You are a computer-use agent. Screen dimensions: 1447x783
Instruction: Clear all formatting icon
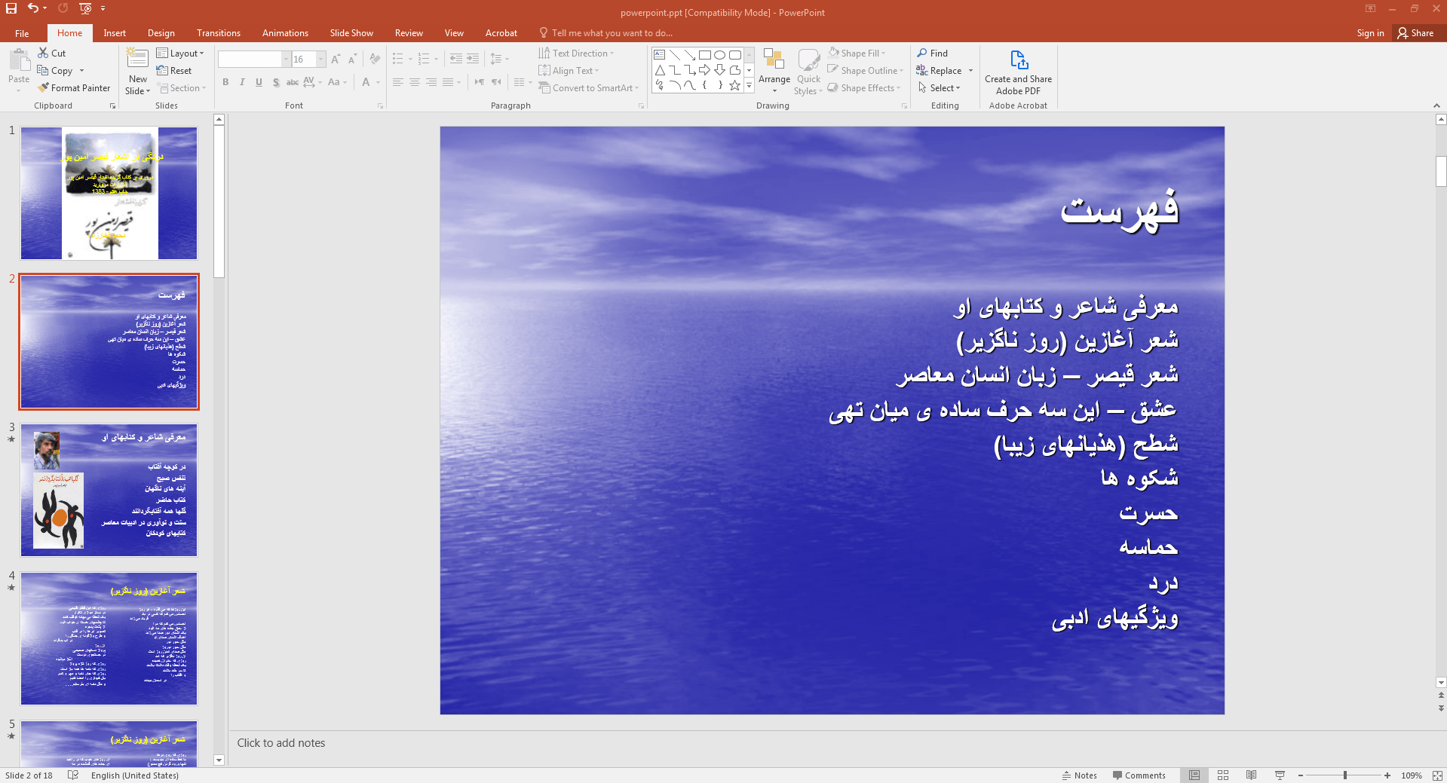[x=375, y=59]
